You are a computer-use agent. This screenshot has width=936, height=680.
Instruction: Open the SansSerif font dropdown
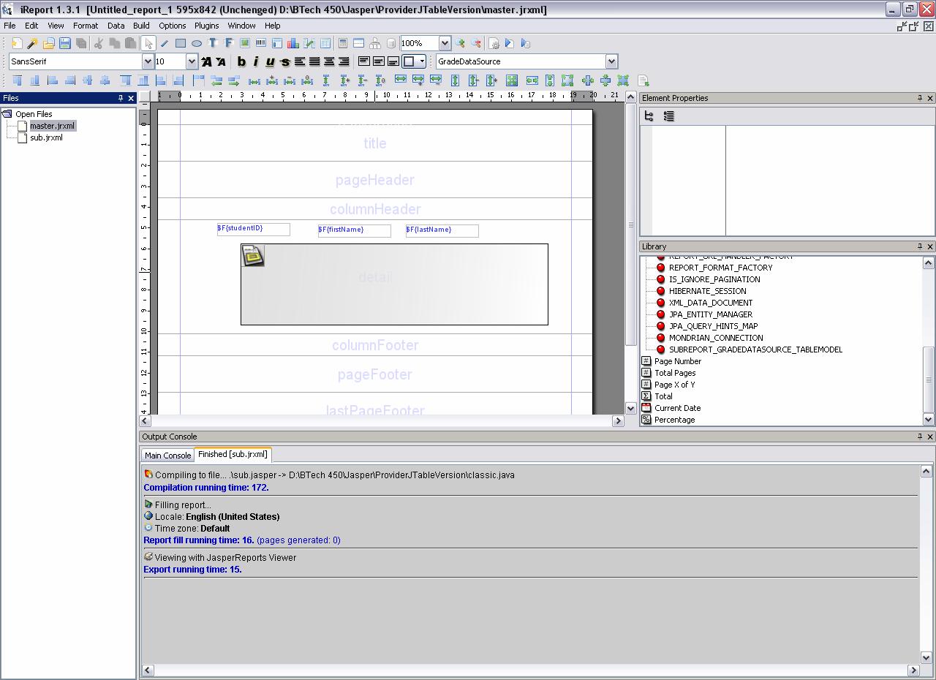pyautogui.click(x=148, y=61)
